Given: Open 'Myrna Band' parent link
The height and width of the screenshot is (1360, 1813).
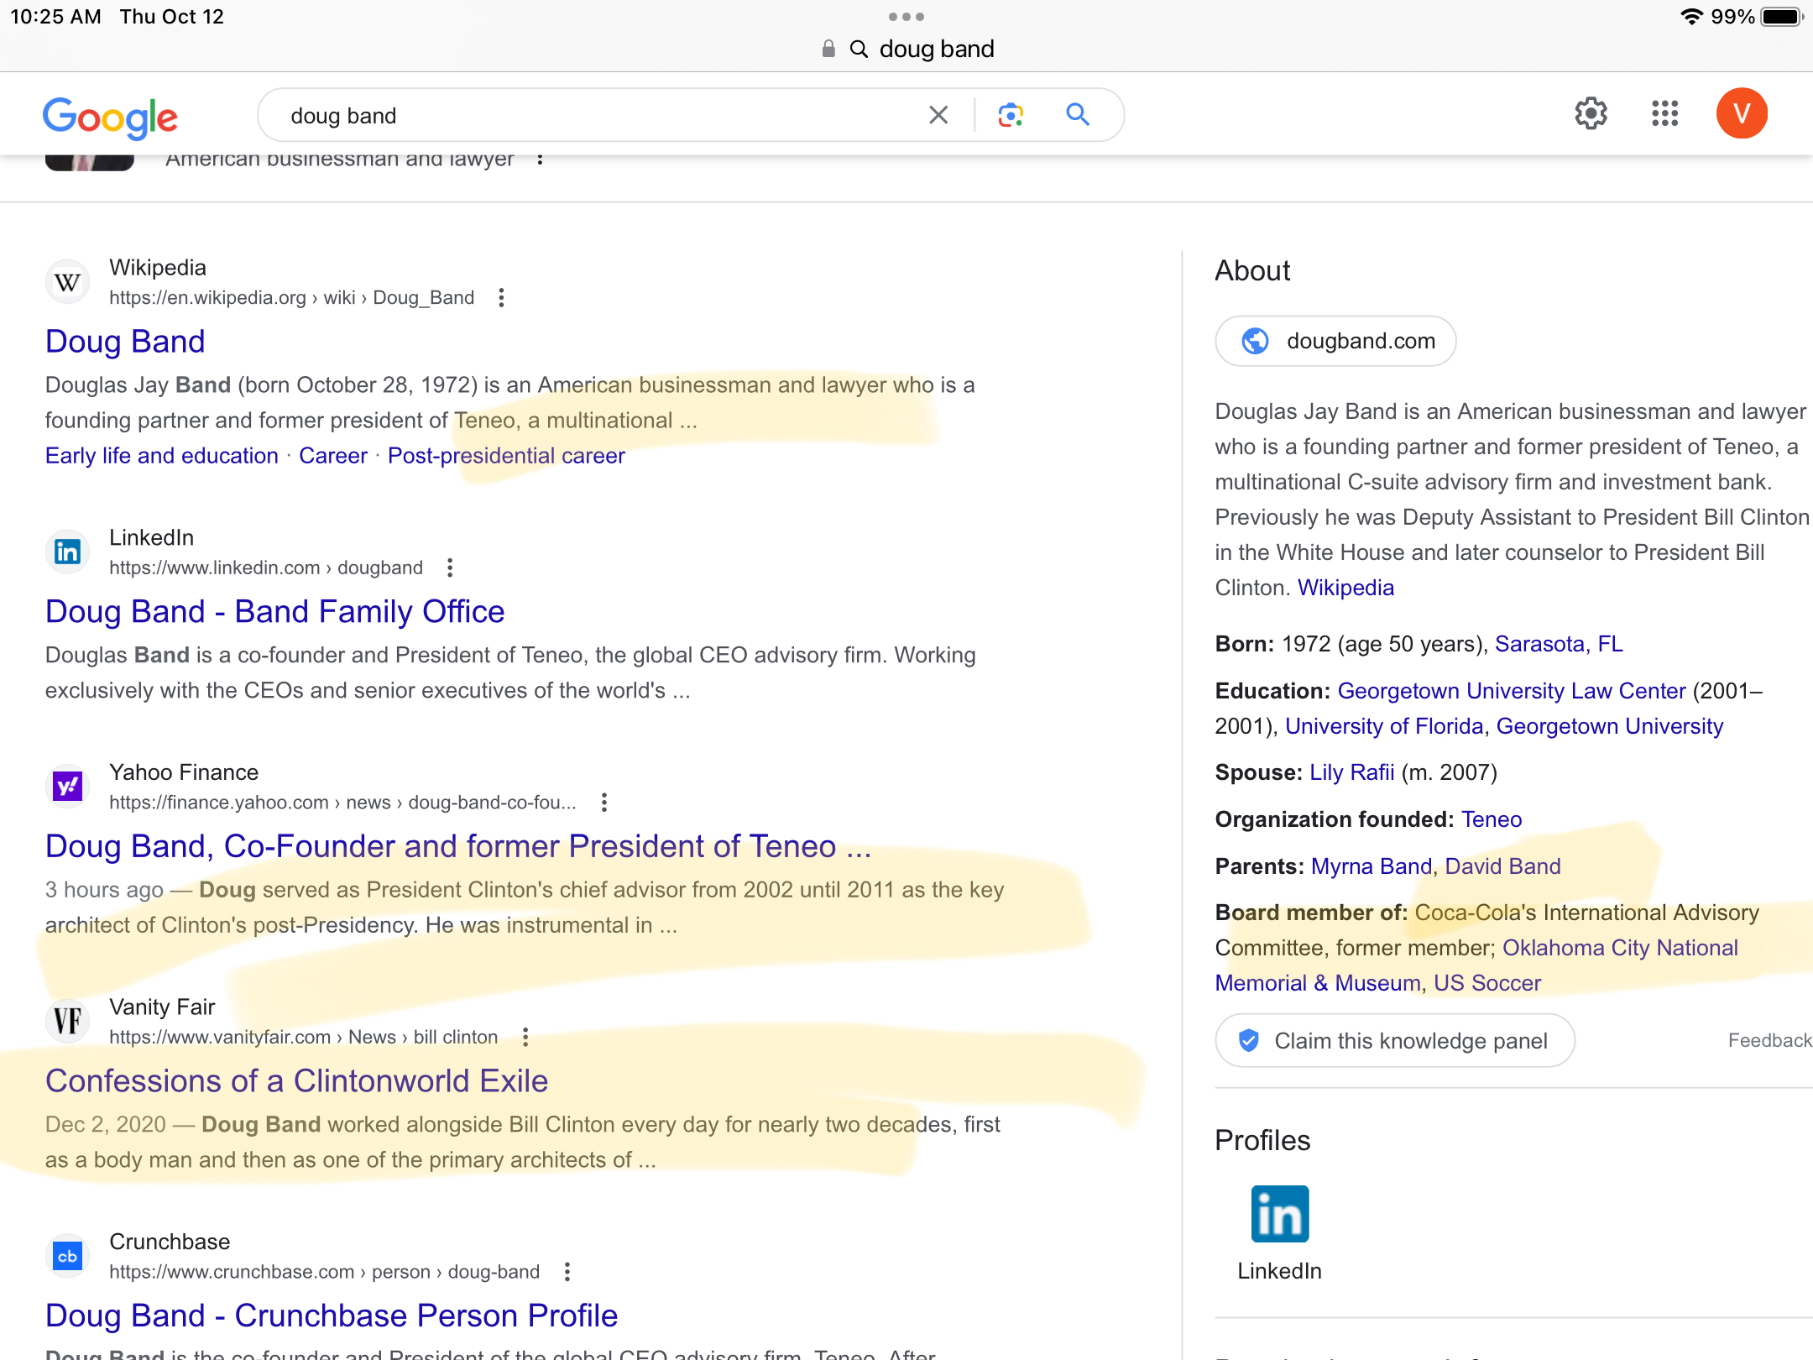Looking at the screenshot, I should tap(1372, 866).
